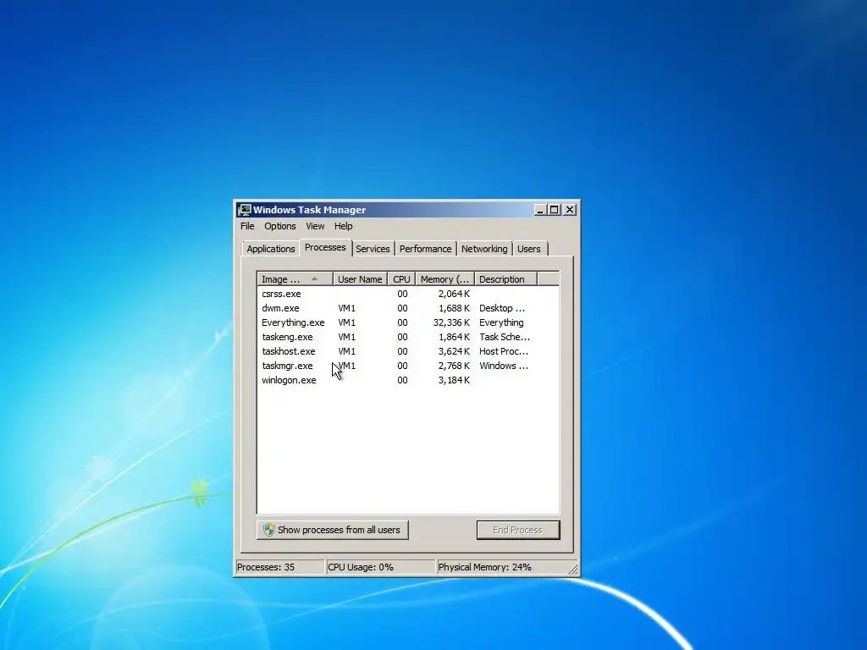The height and width of the screenshot is (650, 867).
Task: Select the Everything.exe process
Action: click(408, 322)
